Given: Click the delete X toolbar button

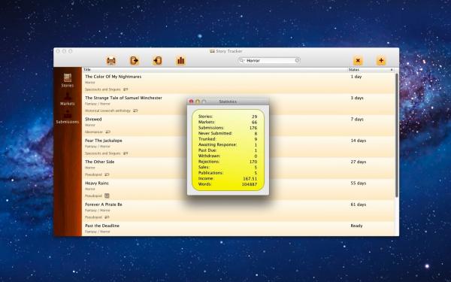Looking at the screenshot, I should pos(358,61).
